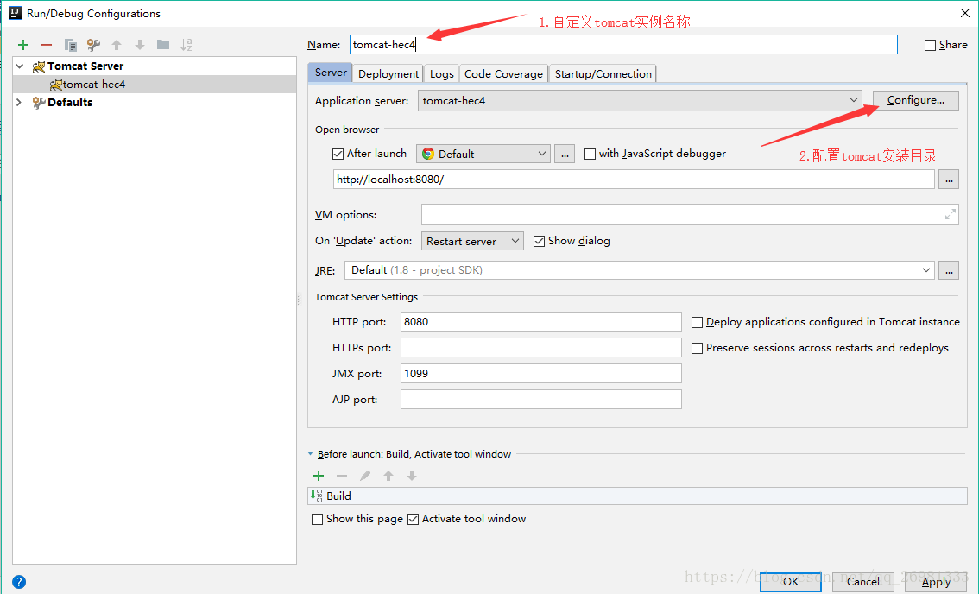
Task: Click the Configure... button
Action: click(915, 100)
